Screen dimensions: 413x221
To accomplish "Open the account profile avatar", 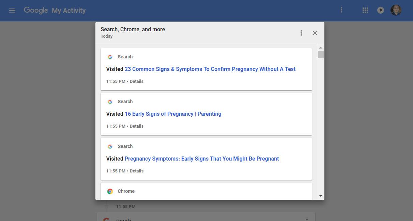I will (396, 10).
